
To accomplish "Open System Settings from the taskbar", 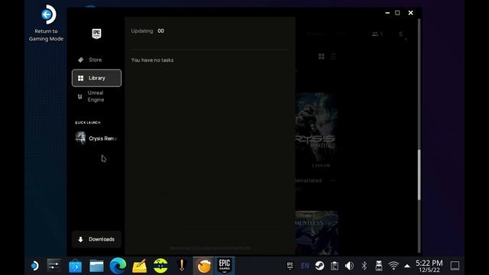I will (54, 266).
